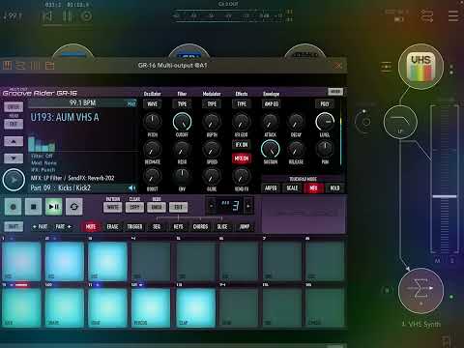
Task: Open the Modulator TYPE selector
Action: click(x=212, y=104)
